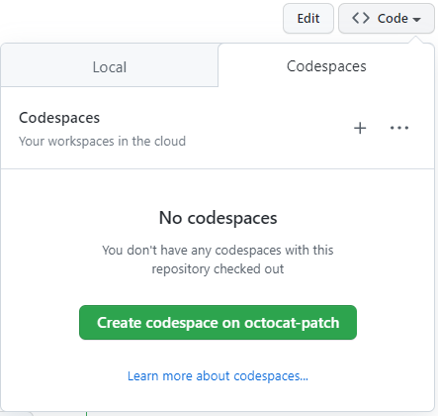
Task: Select the Codespaces tab
Action: [x=326, y=66]
